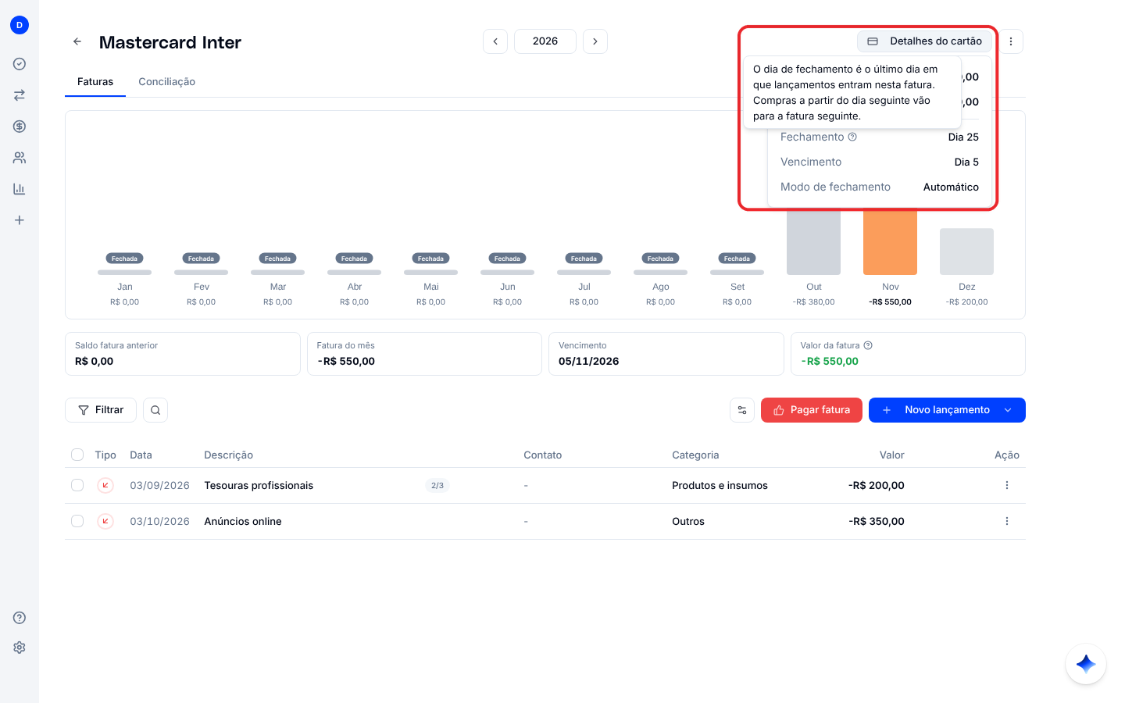1125x703 pixels.
Task: Click the Valor column header
Action: click(x=892, y=455)
